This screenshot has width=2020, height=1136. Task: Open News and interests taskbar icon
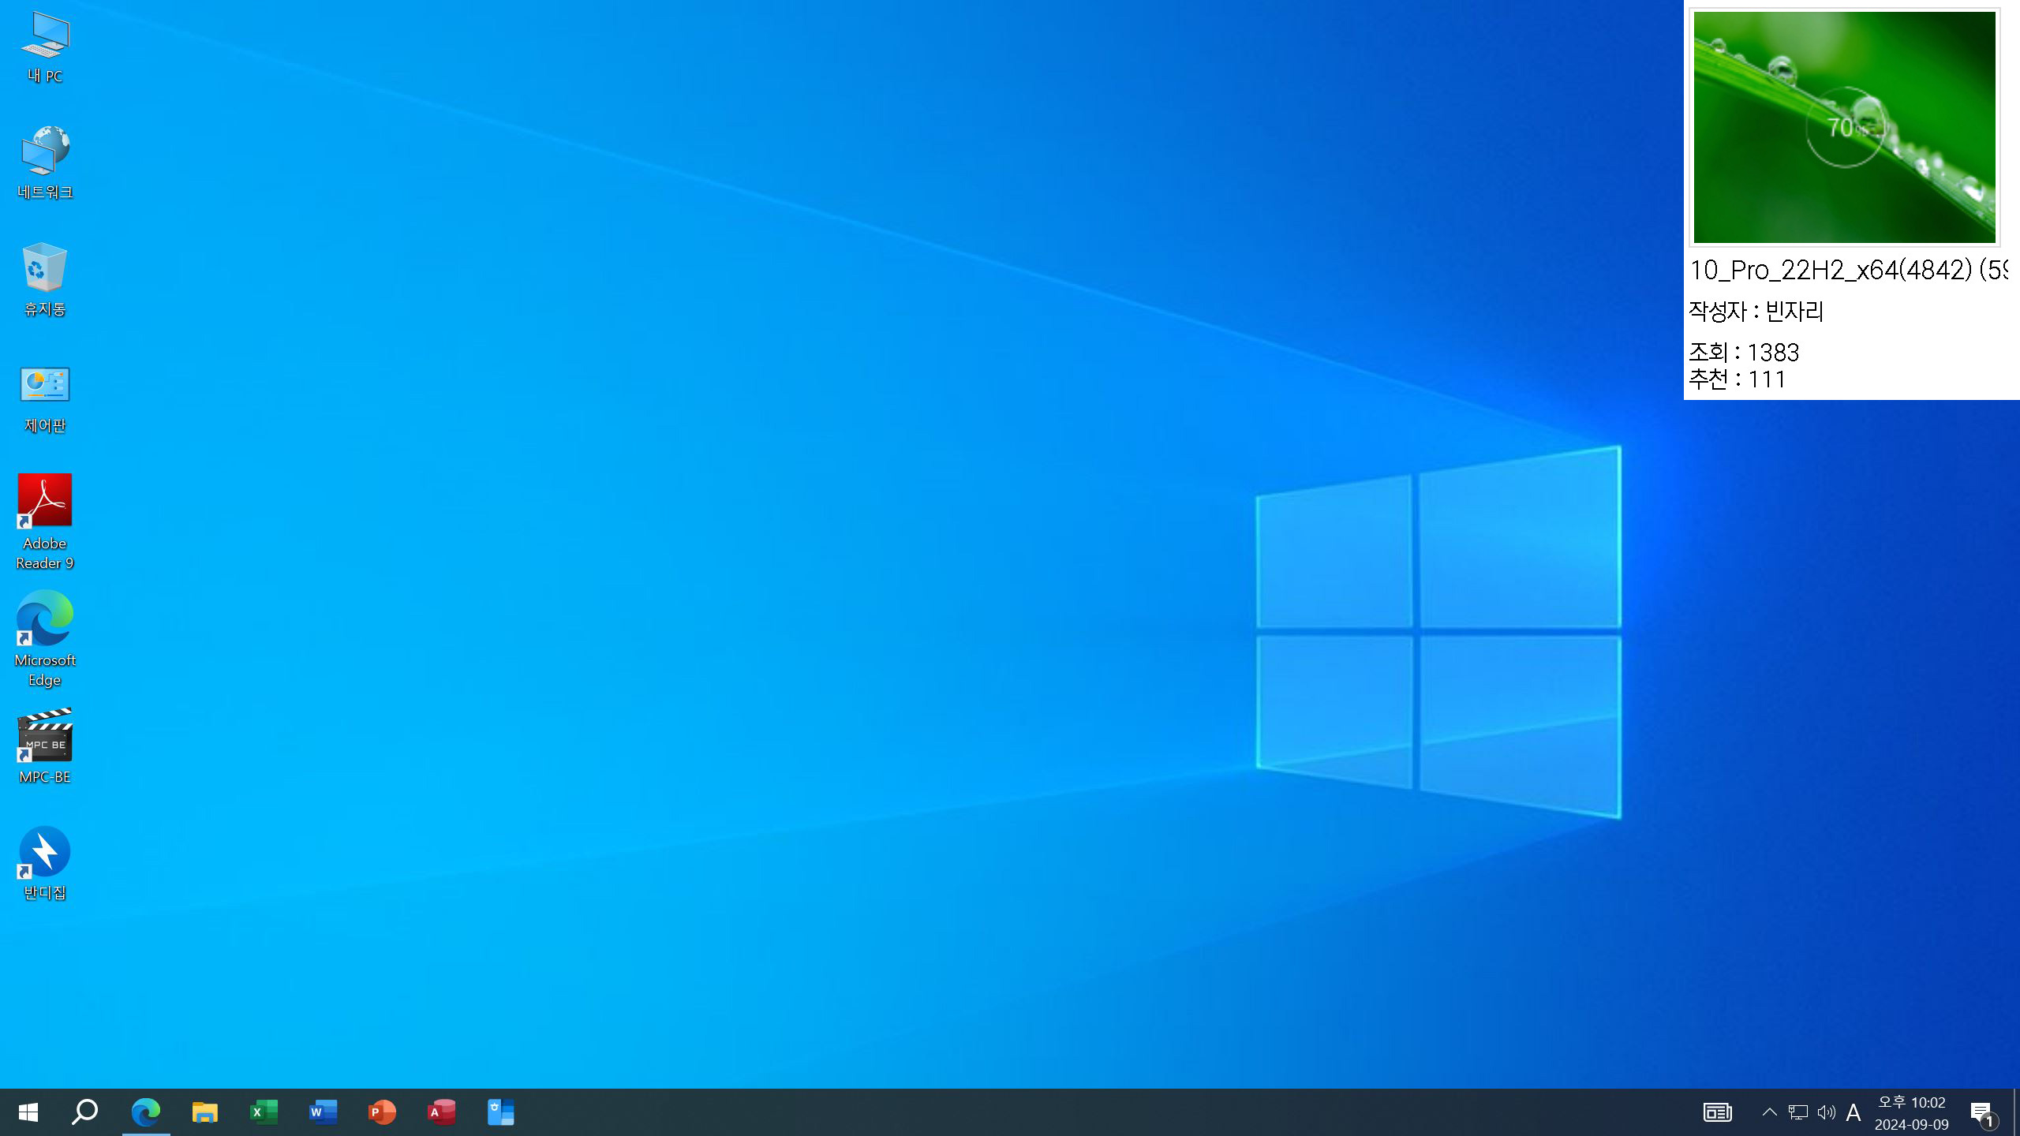pos(1718,1112)
